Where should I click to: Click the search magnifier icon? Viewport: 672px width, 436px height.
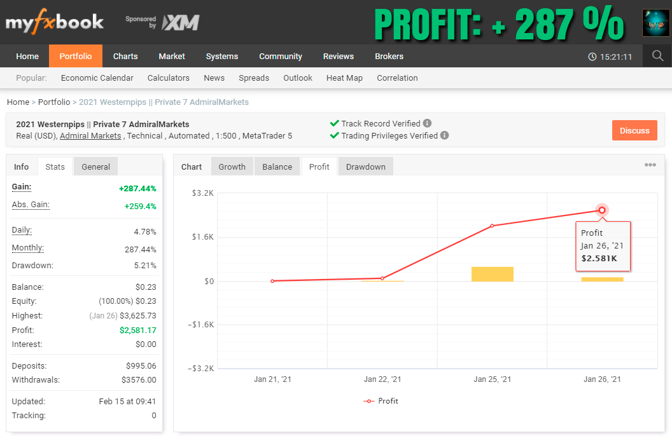pos(658,56)
